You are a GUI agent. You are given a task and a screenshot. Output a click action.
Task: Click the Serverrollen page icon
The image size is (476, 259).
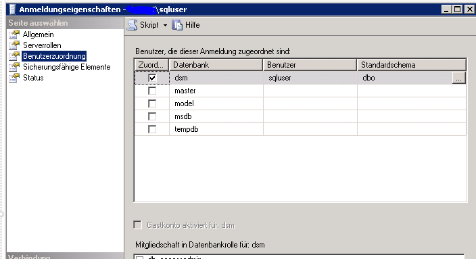pyautogui.click(x=14, y=45)
